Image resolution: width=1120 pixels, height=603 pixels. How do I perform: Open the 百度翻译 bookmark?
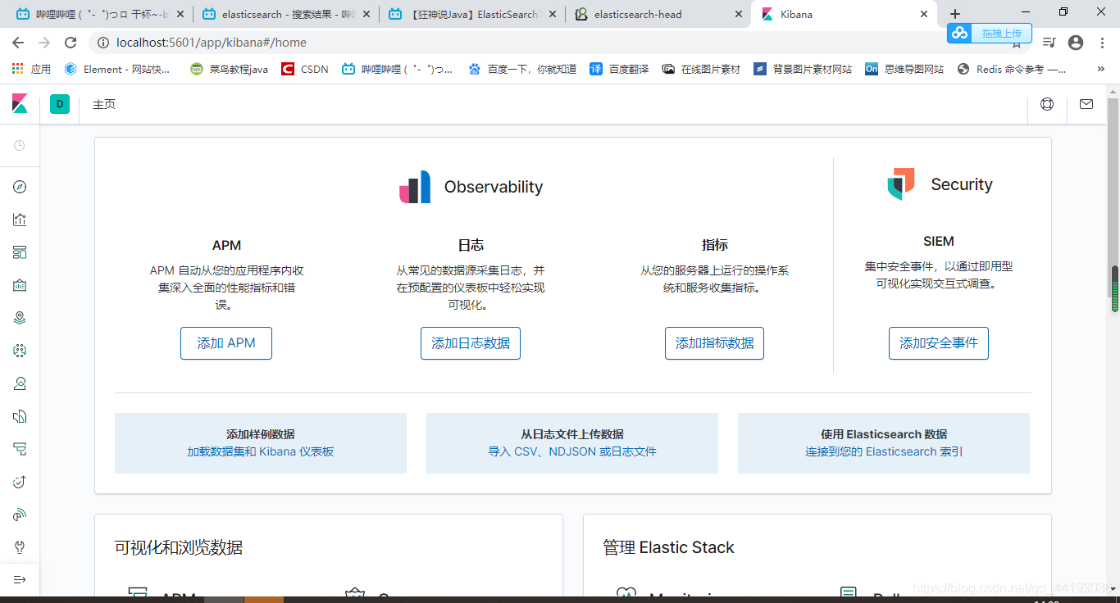pos(619,70)
